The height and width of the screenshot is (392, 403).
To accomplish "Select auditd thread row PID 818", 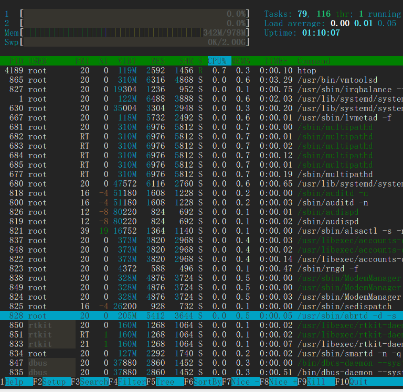I will [201, 193].
